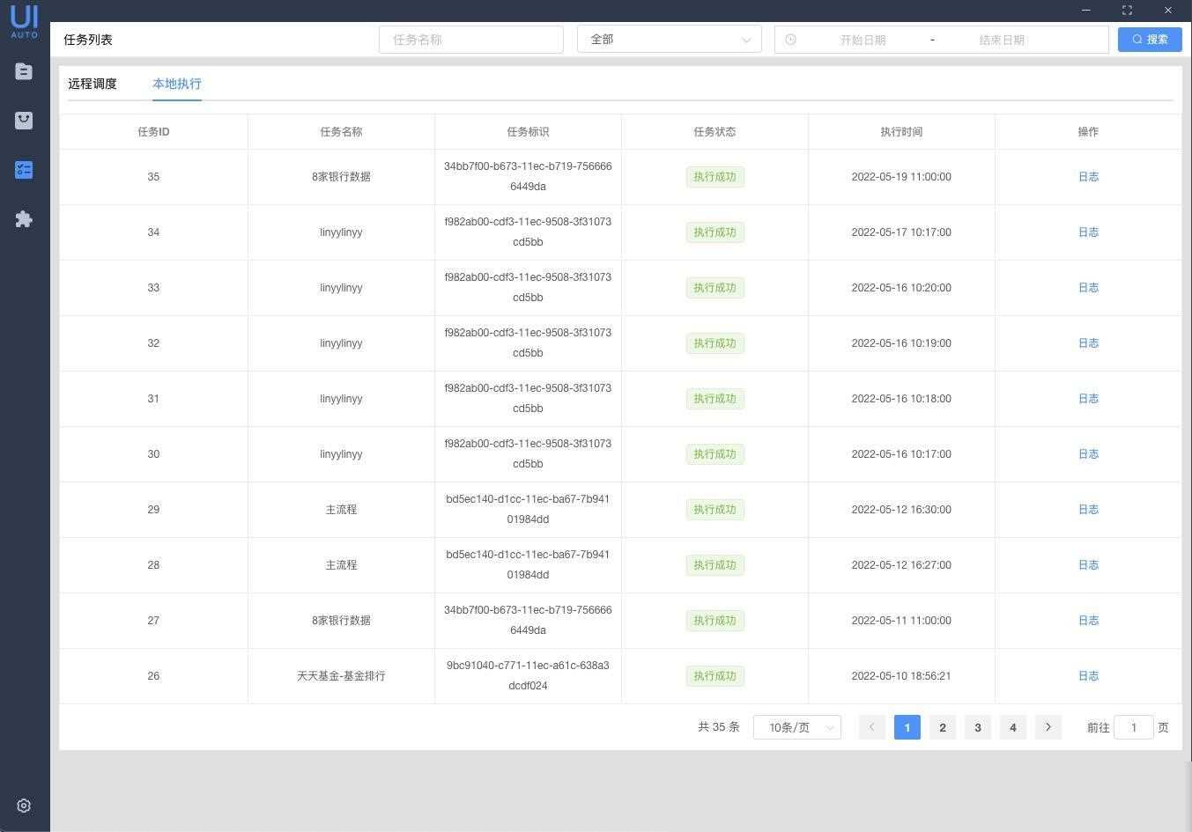The width and height of the screenshot is (1192, 832).
Task: Open 日志 for task ID 27
Action: pos(1088,621)
